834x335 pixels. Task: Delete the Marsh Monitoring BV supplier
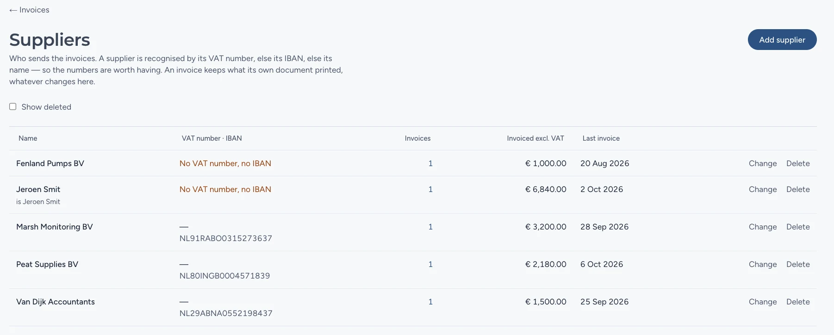click(x=798, y=227)
